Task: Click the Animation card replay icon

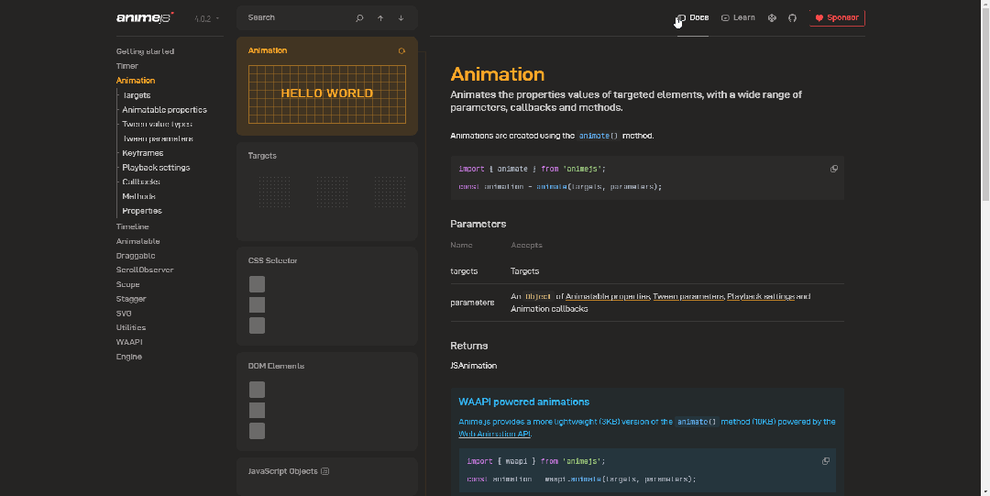Action: pos(401,51)
